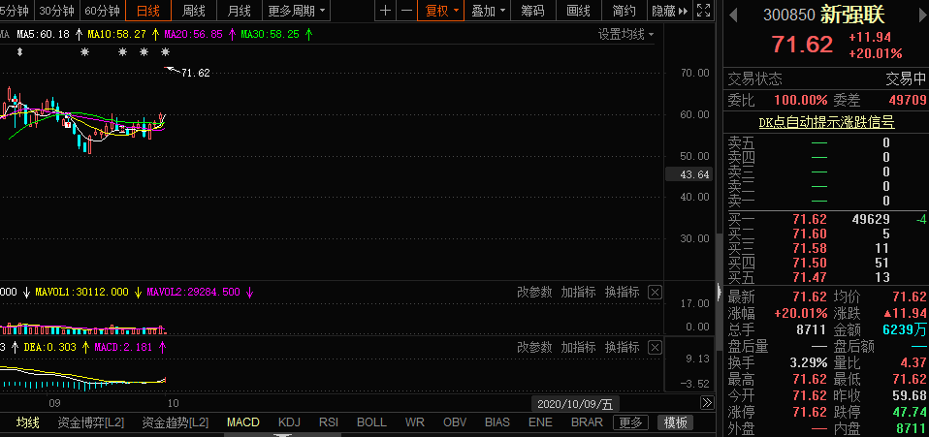
Task: Open the 画线 drawing tools
Action: [579, 11]
